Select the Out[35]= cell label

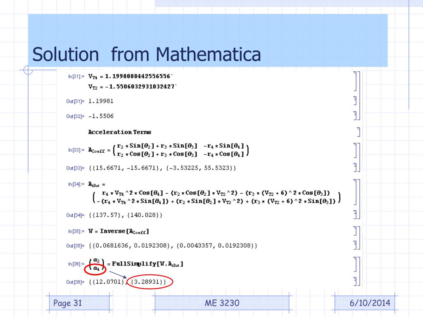tap(75, 246)
